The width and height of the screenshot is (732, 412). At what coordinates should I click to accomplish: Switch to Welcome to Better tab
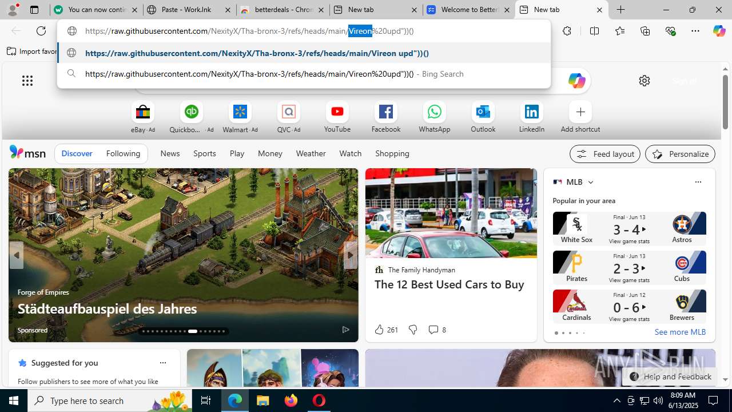469,10
